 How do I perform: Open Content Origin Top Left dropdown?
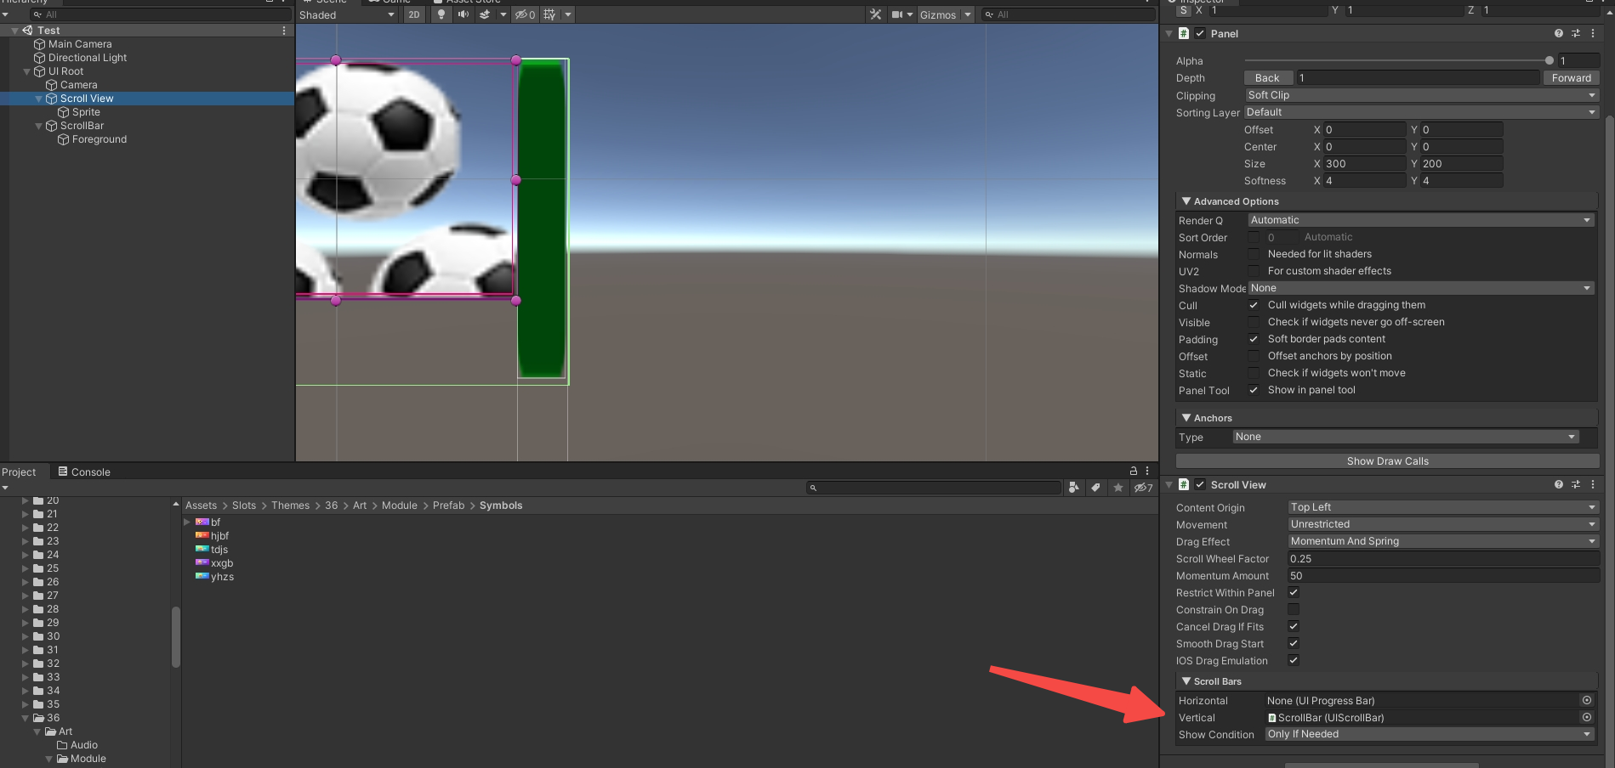pos(1443,507)
